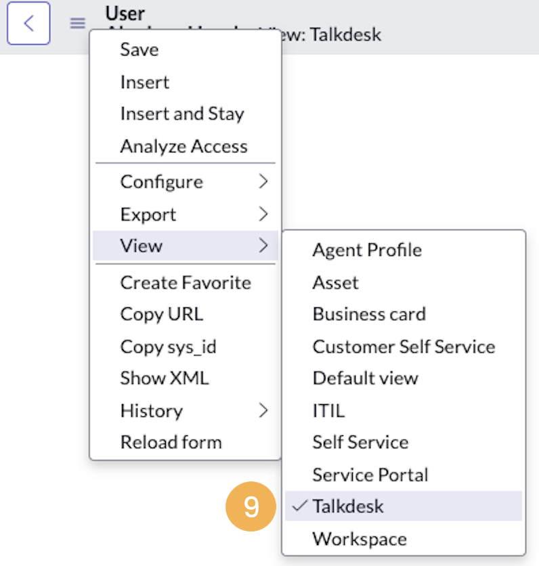Select the Insert menu entry
This screenshot has height=566, width=539.
tap(186, 83)
